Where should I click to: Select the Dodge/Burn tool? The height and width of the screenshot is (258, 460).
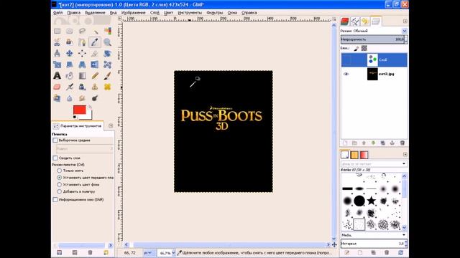pos(95,98)
